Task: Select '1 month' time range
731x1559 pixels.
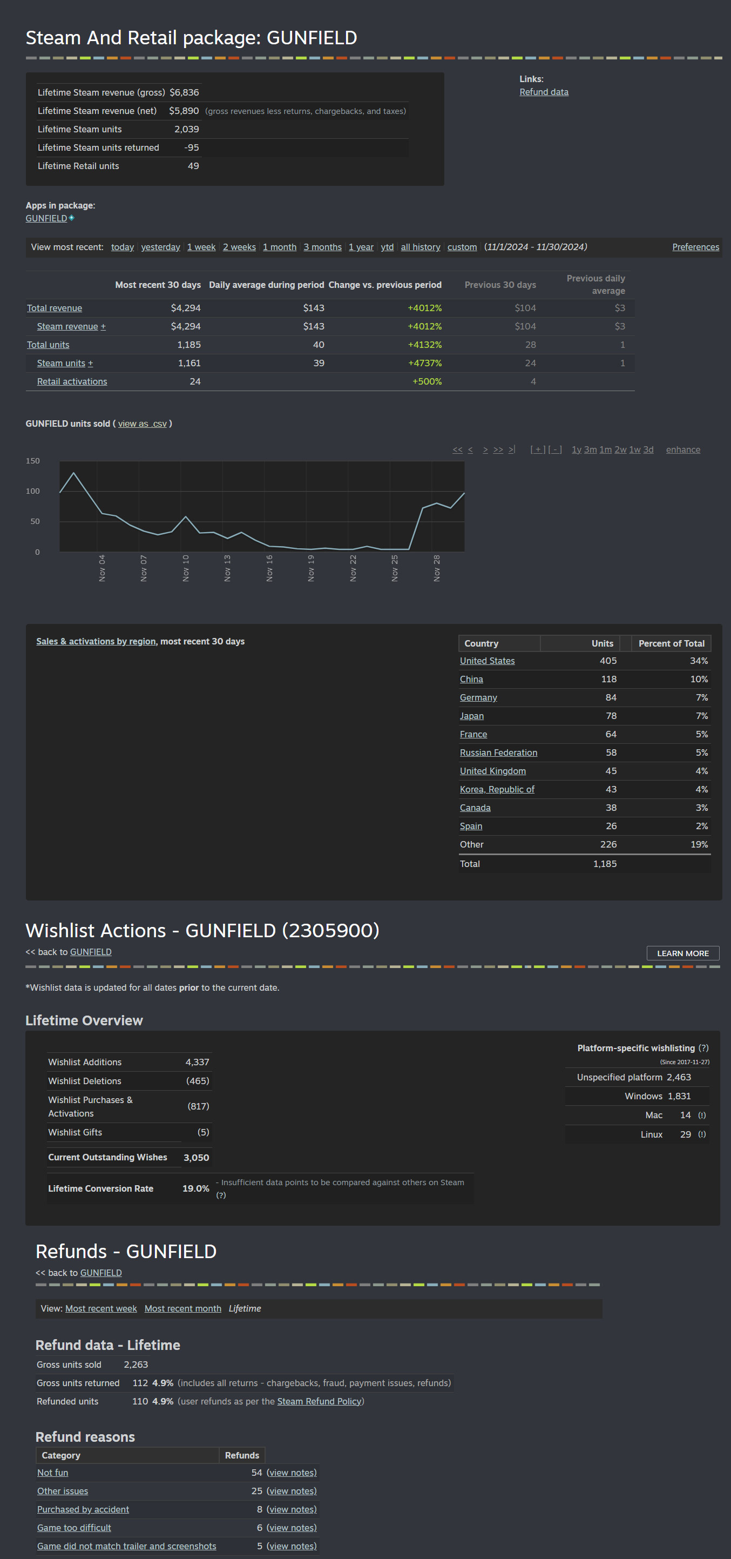Action: click(279, 247)
